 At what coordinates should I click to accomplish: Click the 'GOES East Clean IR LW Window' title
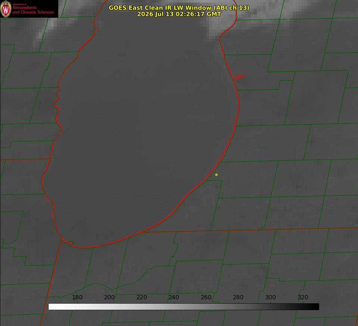pyautogui.click(x=179, y=8)
